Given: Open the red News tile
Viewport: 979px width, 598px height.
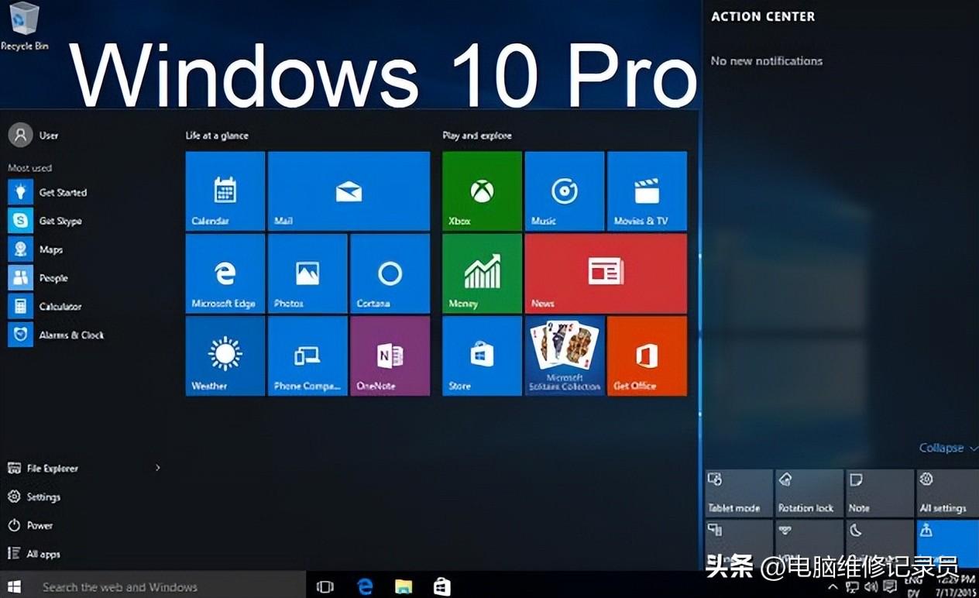Looking at the screenshot, I should point(606,273).
